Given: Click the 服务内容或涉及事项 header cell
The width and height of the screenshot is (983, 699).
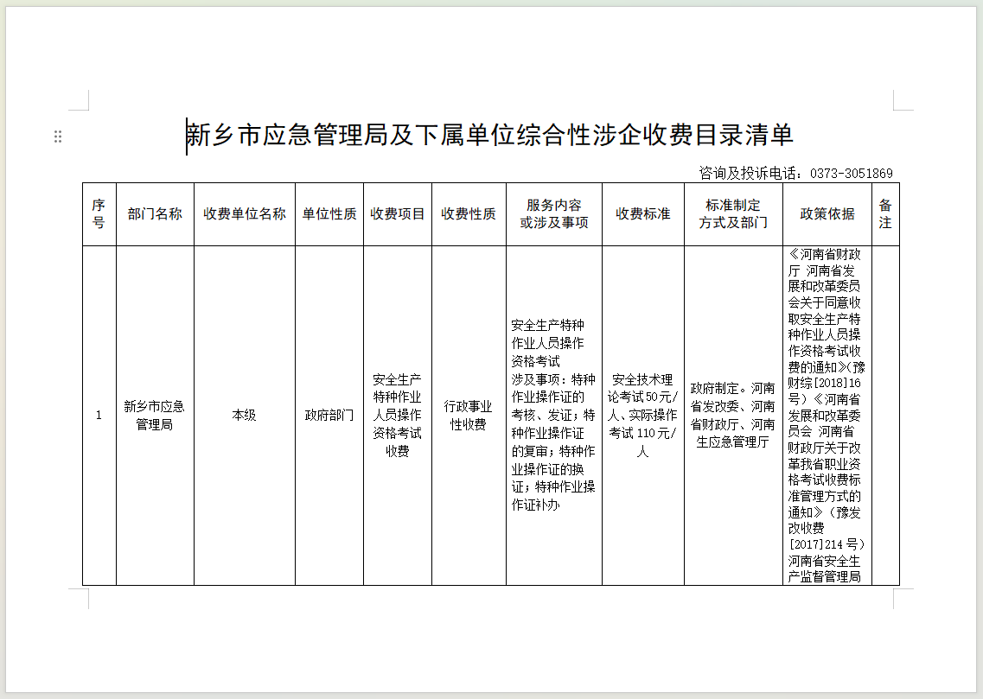Looking at the screenshot, I should (x=553, y=213).
